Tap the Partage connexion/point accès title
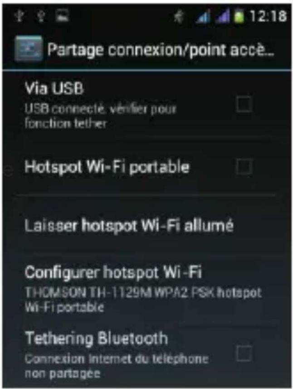The height and width of the screenshot is (389, 293). tap(161, 50)
